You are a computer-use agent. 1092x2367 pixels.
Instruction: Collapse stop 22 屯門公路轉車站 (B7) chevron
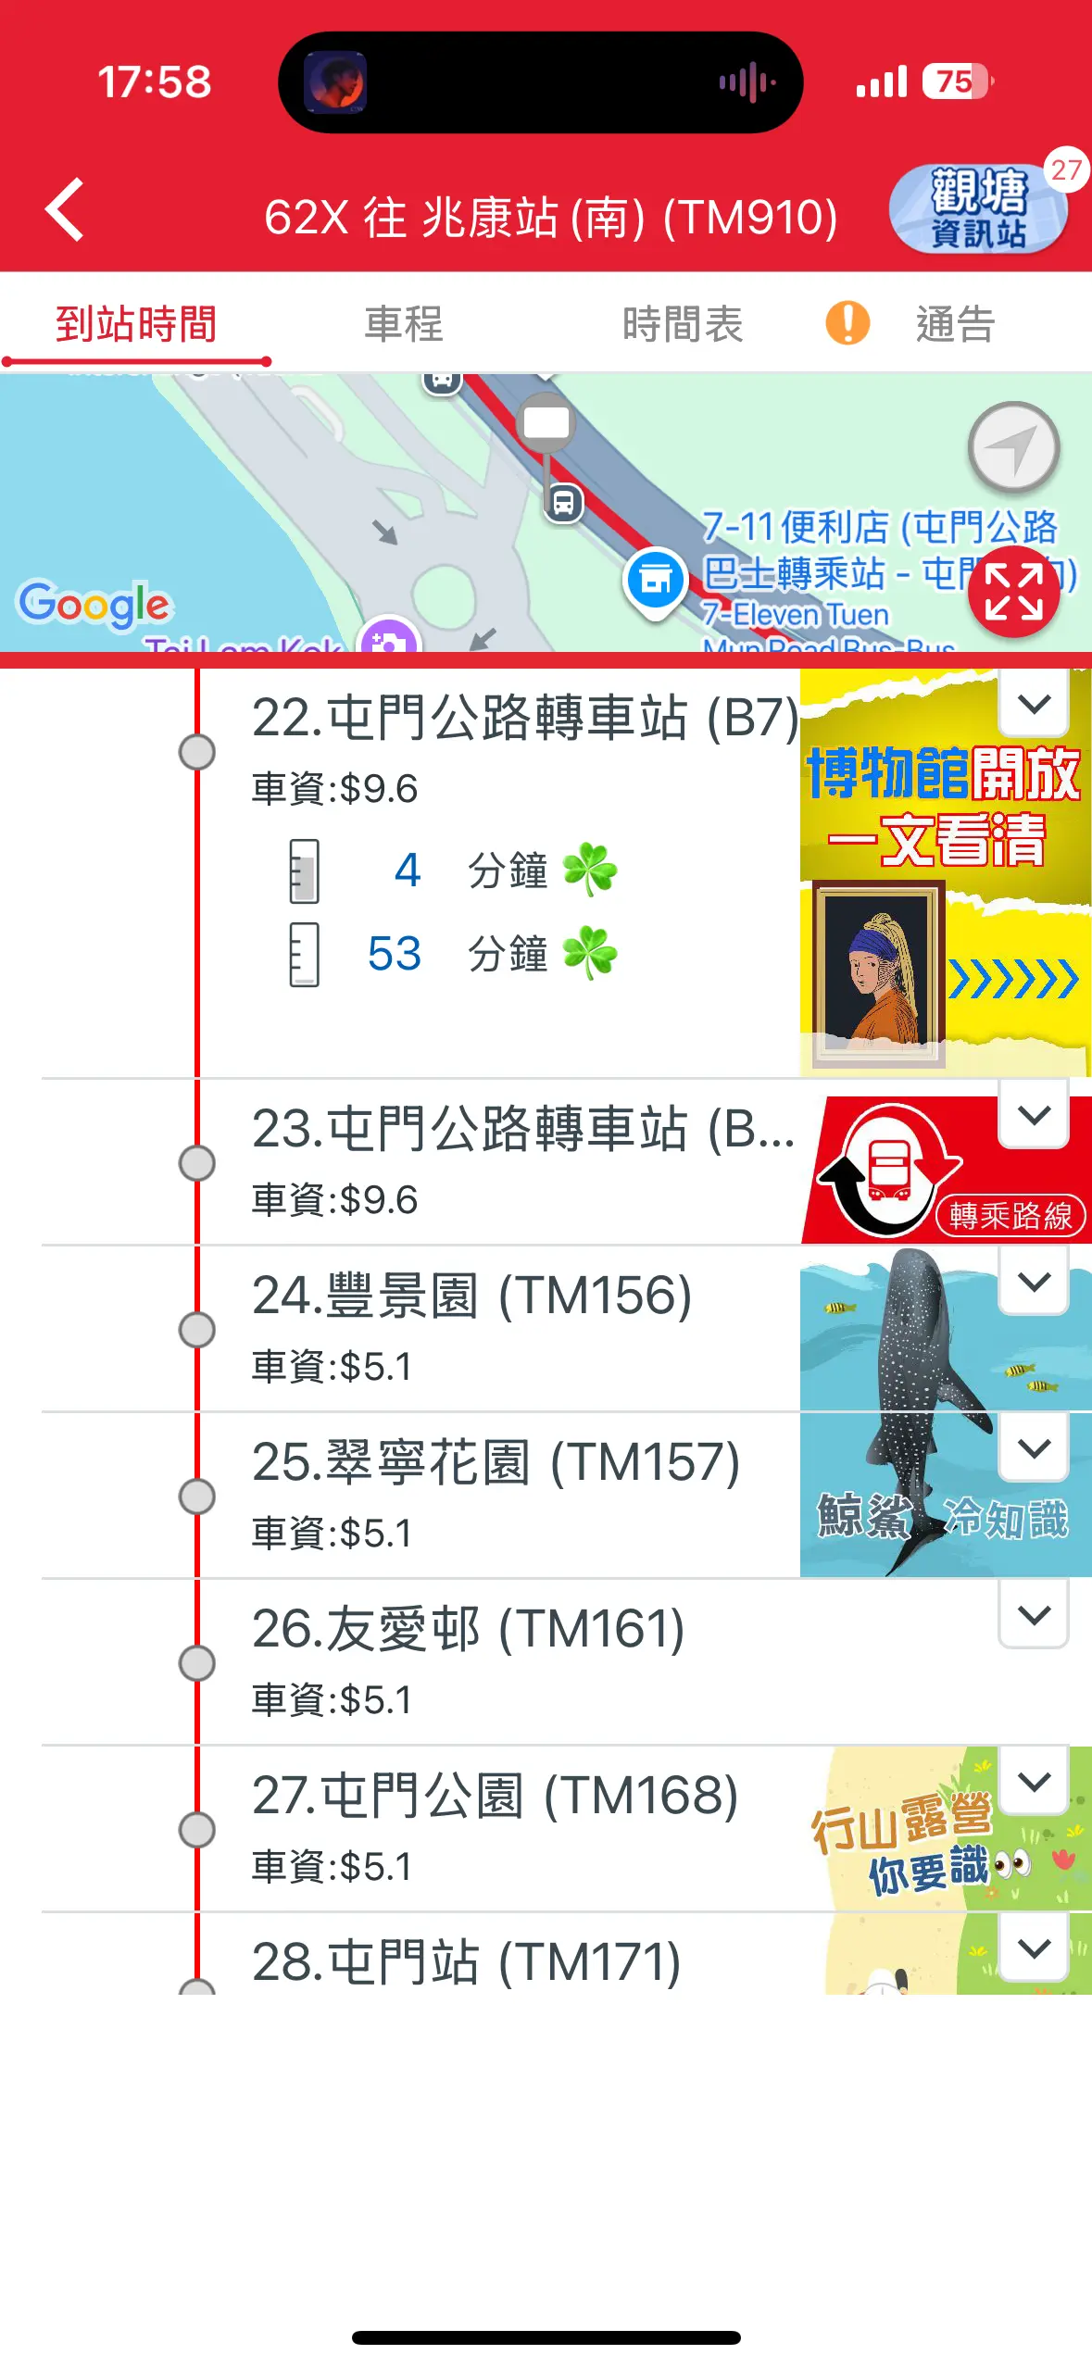1034,704
